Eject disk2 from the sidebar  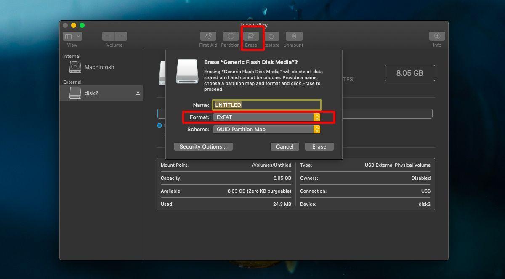138,93
